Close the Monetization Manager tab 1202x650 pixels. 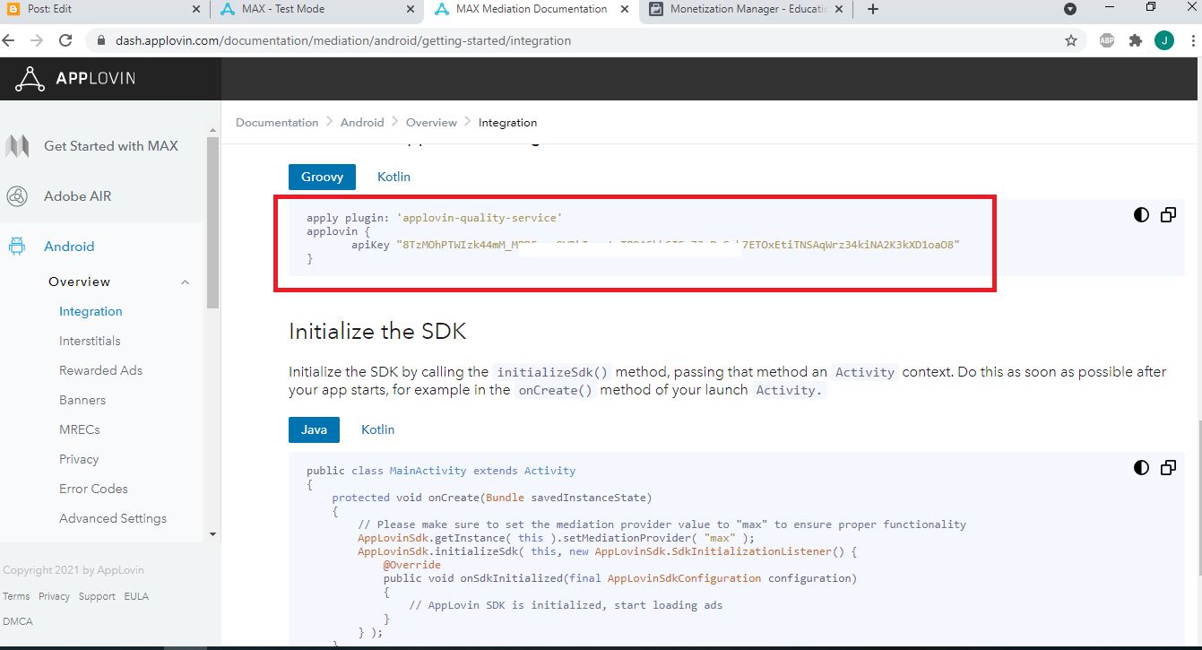[839, 9]
